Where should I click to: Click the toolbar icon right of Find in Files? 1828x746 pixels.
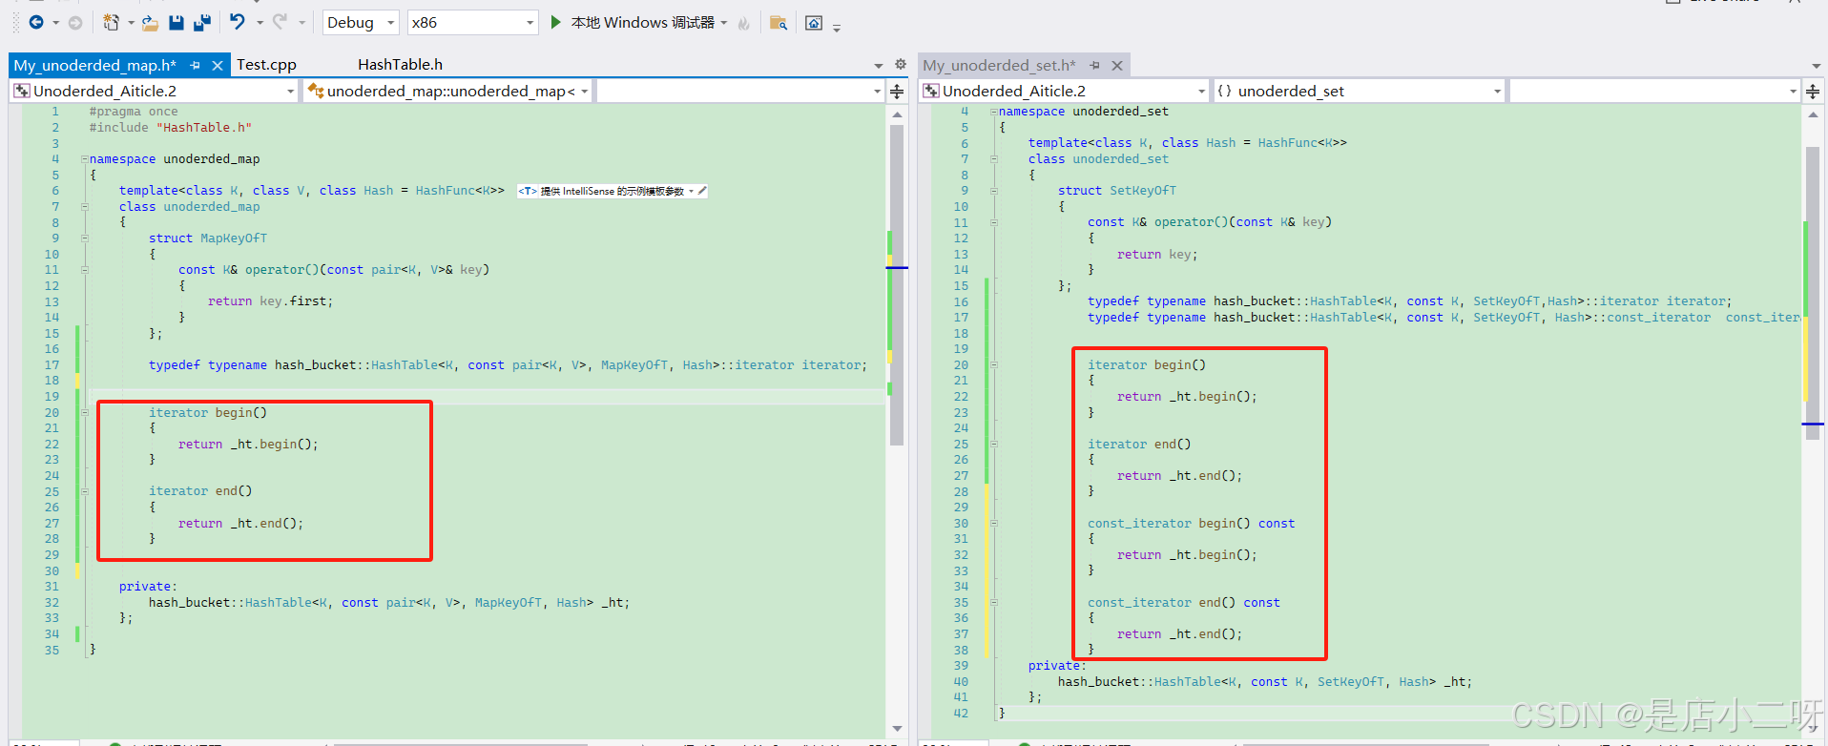pos(814,23)
